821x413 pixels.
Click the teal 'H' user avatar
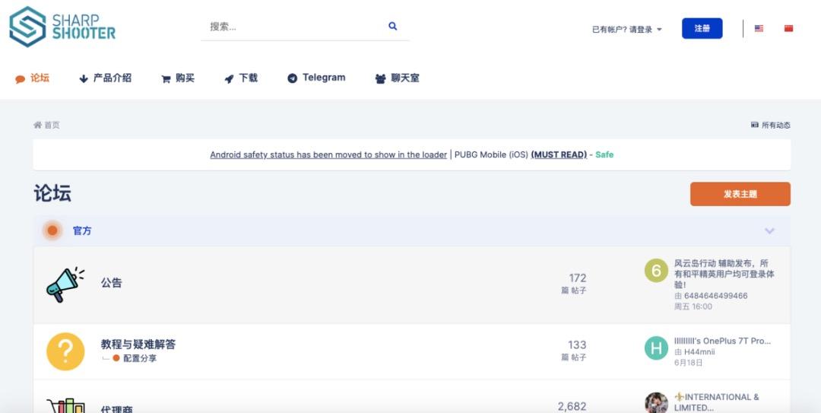(656, 348)
